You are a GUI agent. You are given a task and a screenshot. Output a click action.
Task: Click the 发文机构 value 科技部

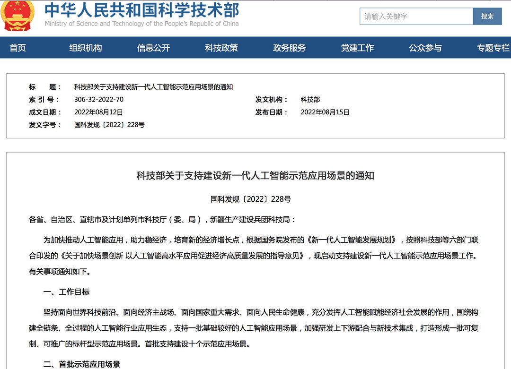pyautogui.click(x=310, y=100)
